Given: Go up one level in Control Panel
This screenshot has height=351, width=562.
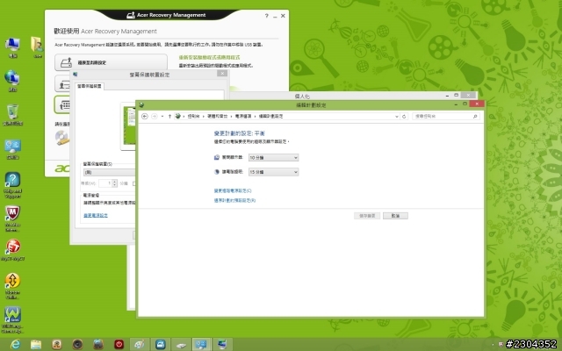Looking at the screenshot, I should (x=169, y=117).
